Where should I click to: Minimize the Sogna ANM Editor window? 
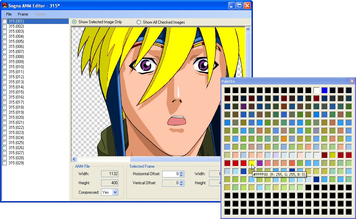tap(232, 6)
